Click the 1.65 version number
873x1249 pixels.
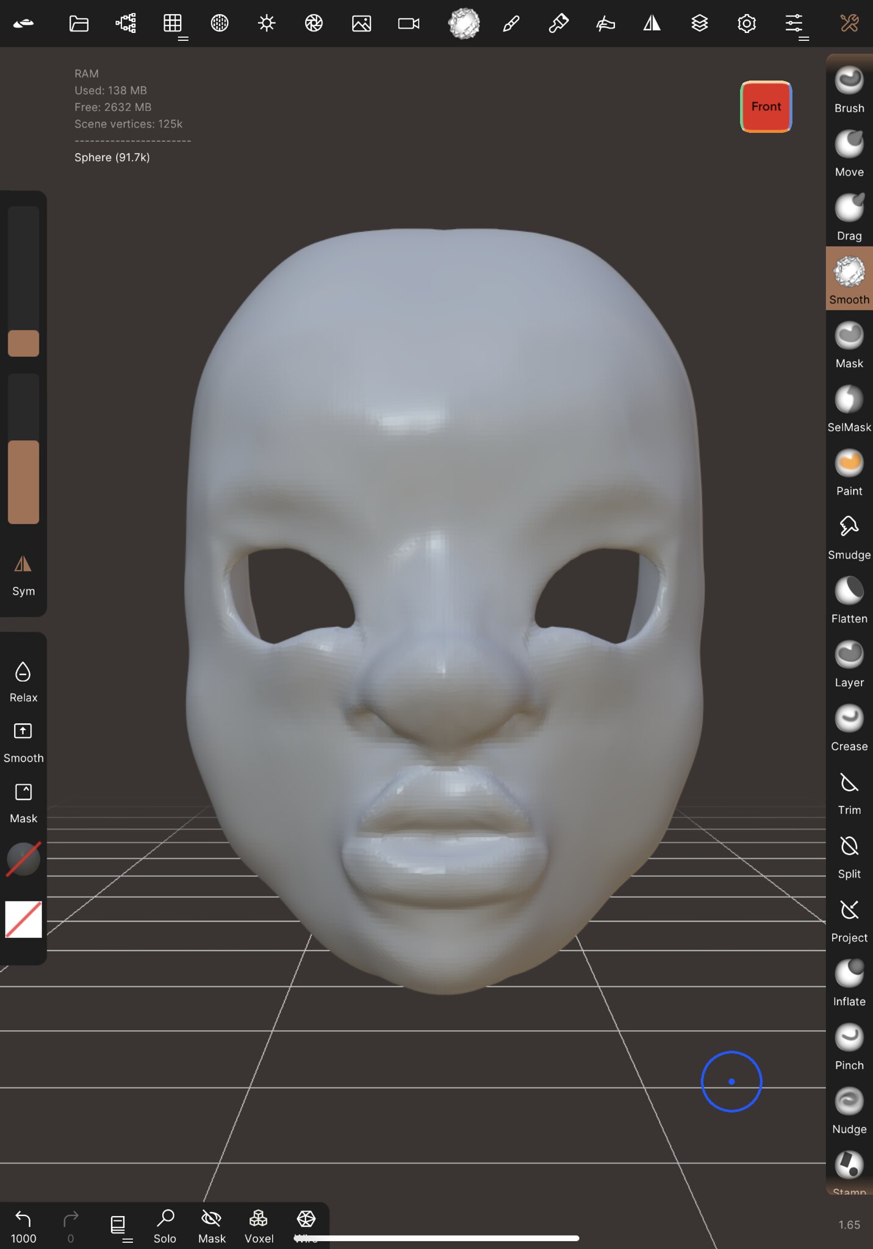pyautogui.click(x=849, y=1225)
